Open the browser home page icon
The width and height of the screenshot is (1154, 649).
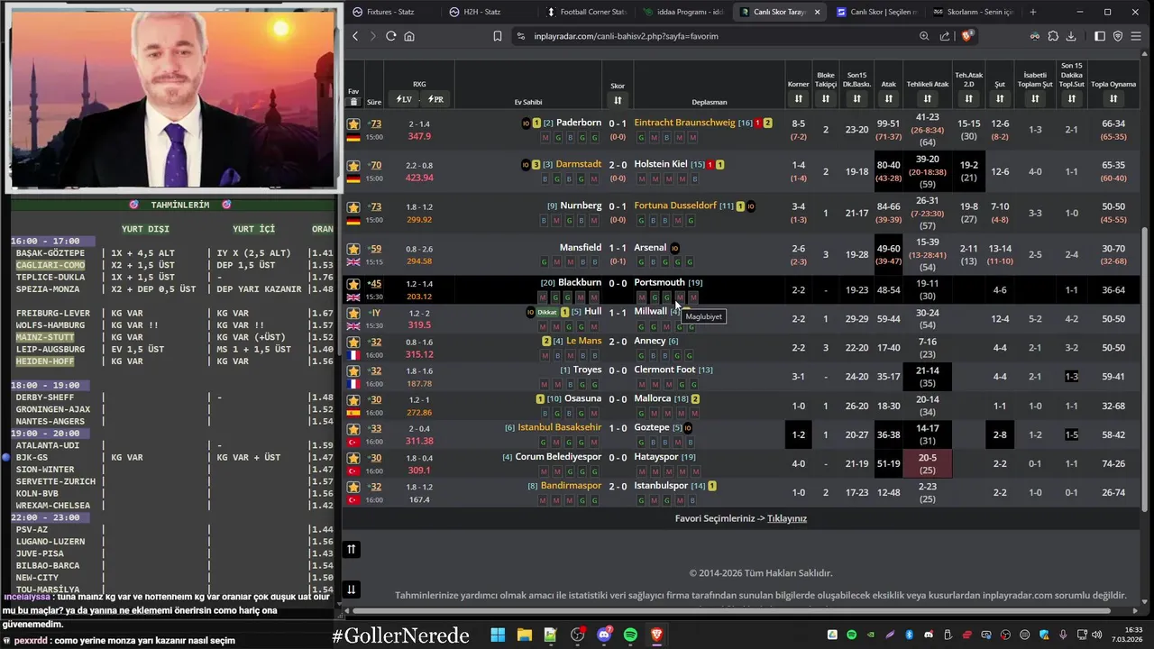[x=409, y=36]
